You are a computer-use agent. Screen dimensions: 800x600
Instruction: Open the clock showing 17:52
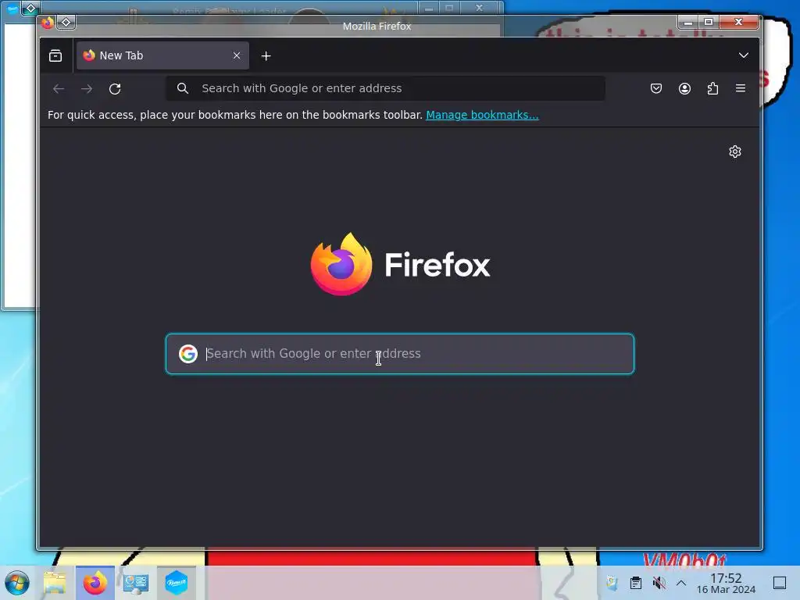(x=726, y=583)
